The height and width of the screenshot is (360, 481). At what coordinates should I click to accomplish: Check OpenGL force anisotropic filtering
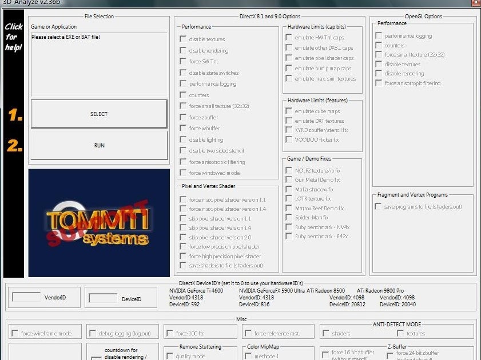(x=379, y=83)
